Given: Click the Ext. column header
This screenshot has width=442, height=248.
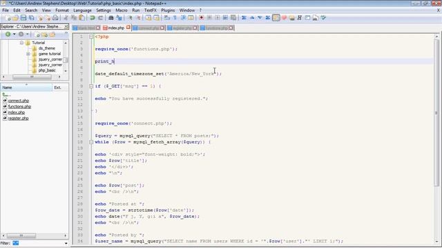Looking at the screenshot, I should pos(60,87).
